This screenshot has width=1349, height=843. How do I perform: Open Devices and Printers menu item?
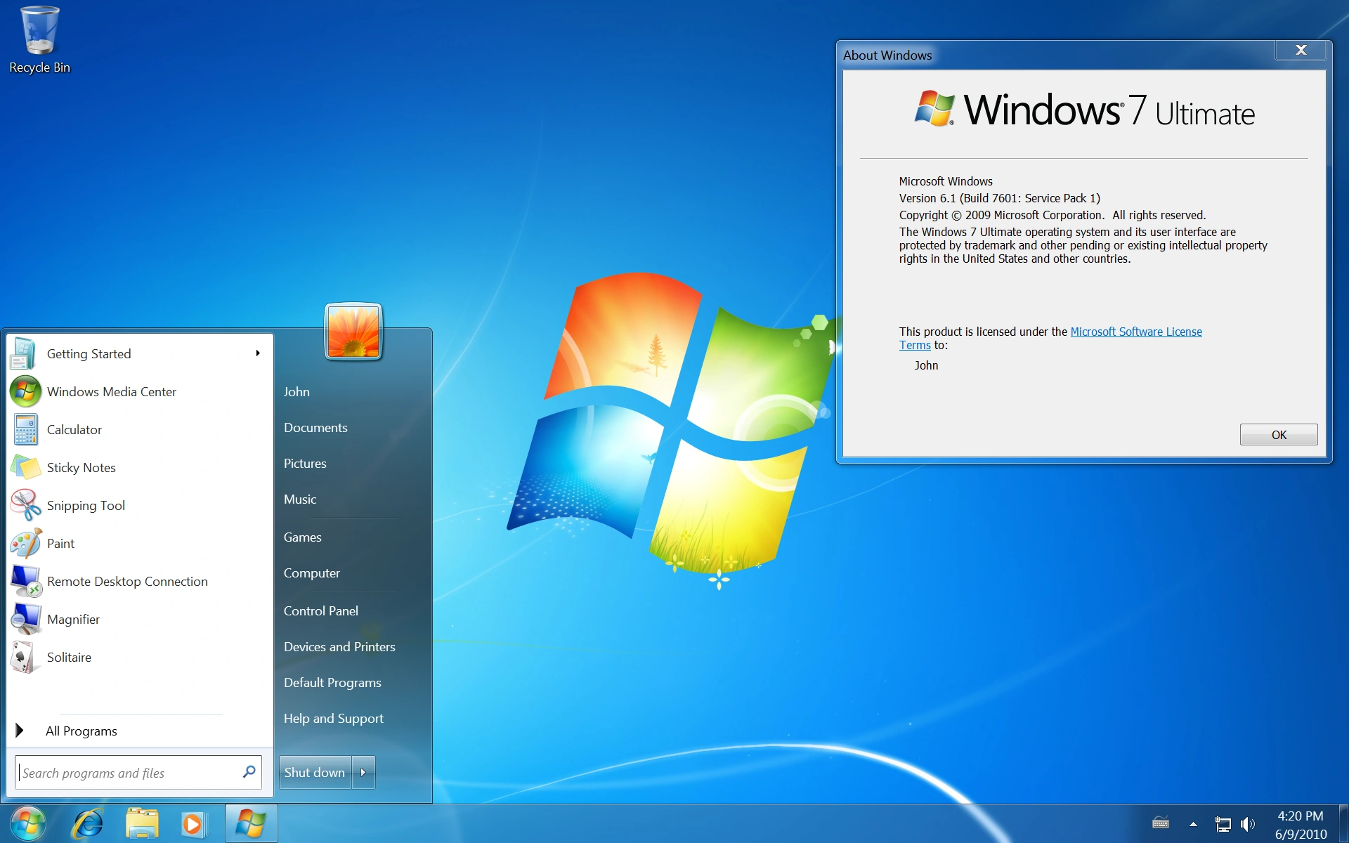coord(339,646)
